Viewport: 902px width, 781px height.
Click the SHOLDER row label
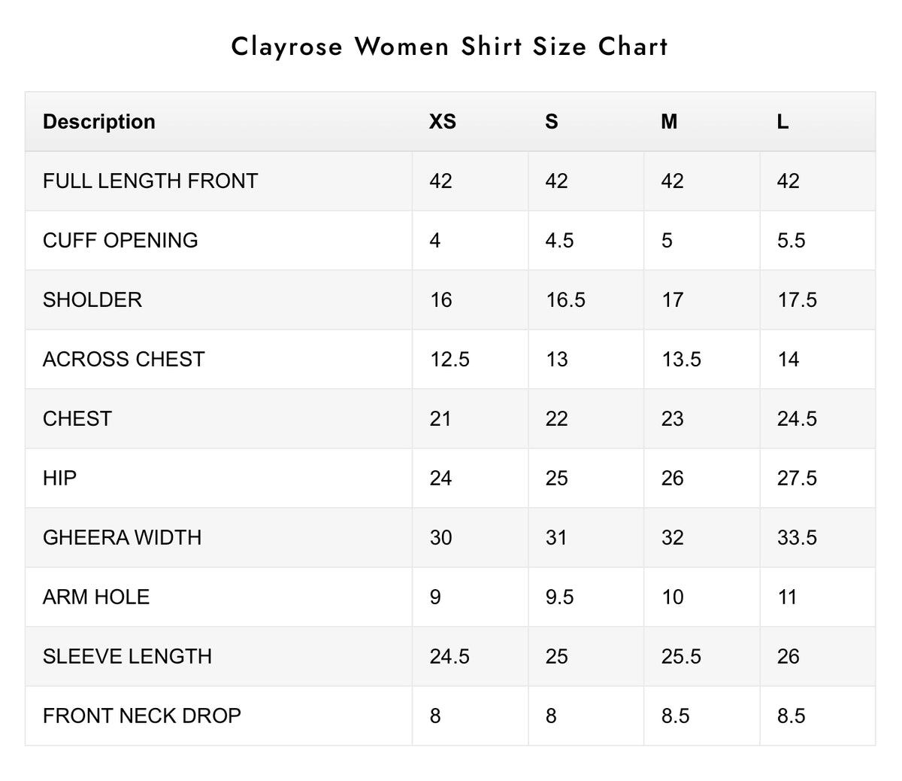point(92,299)
